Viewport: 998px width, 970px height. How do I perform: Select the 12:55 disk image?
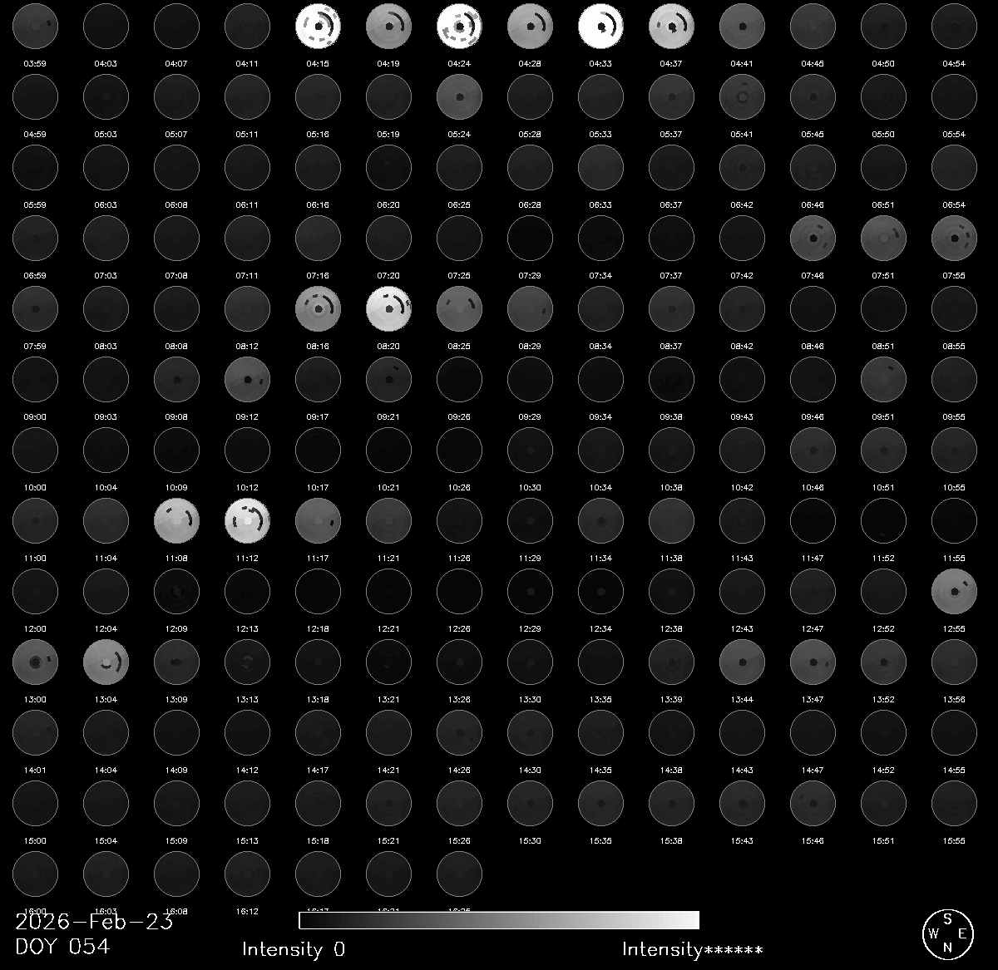point(954,590)
